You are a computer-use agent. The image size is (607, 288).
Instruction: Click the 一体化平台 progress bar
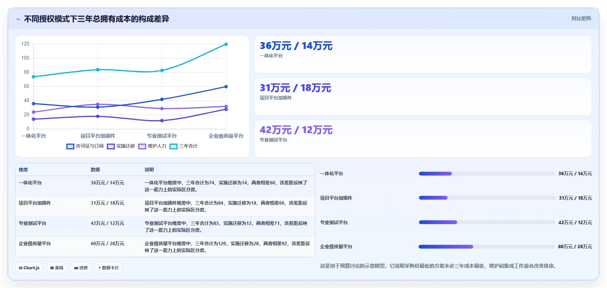click(487, 174)
